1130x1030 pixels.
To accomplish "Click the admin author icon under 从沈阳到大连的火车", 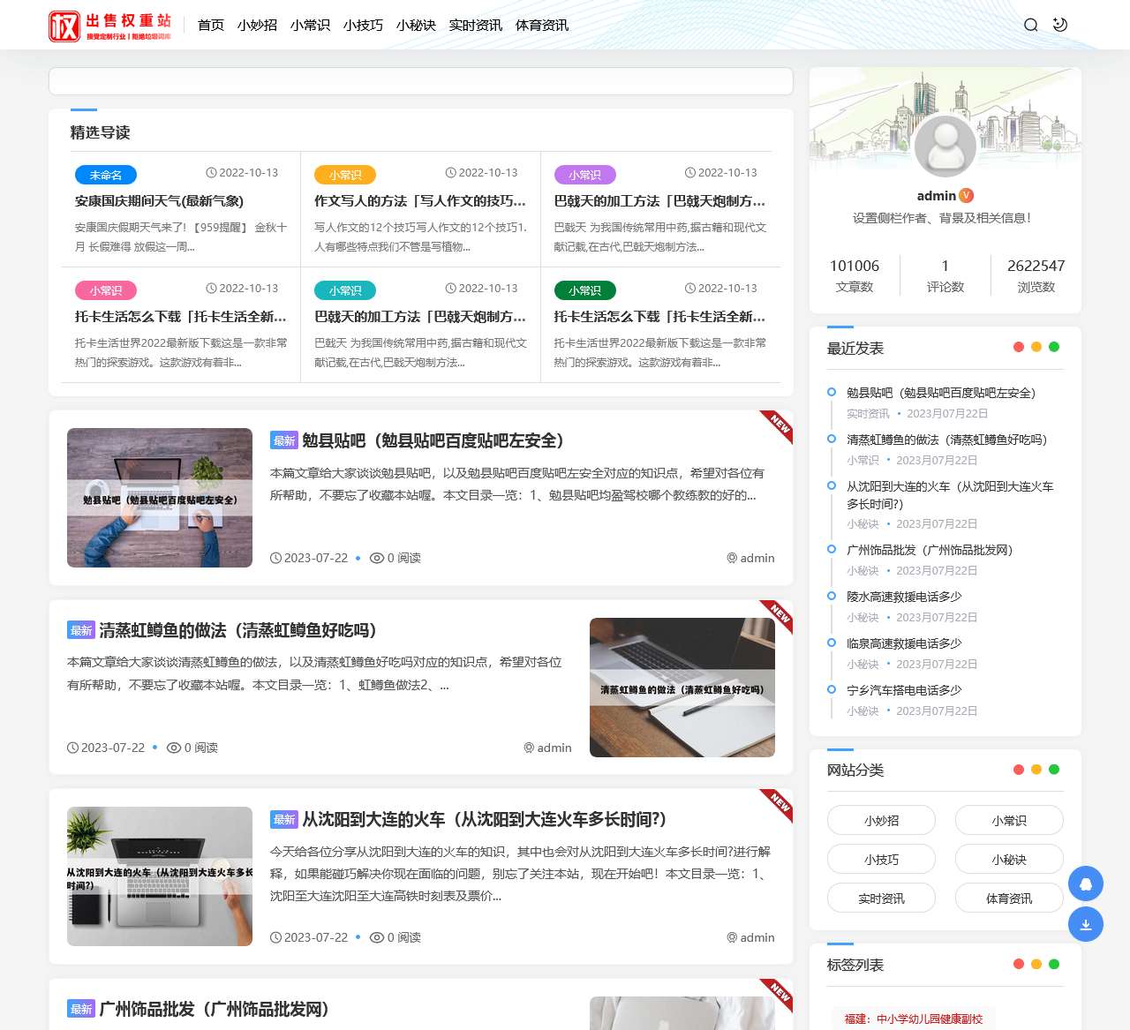I will click(731, 937).
